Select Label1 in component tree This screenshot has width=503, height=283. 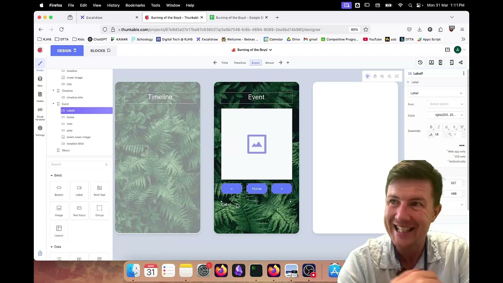(86, 110)
